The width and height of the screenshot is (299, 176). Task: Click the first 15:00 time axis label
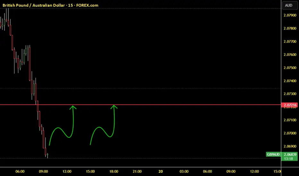(90, 172)
